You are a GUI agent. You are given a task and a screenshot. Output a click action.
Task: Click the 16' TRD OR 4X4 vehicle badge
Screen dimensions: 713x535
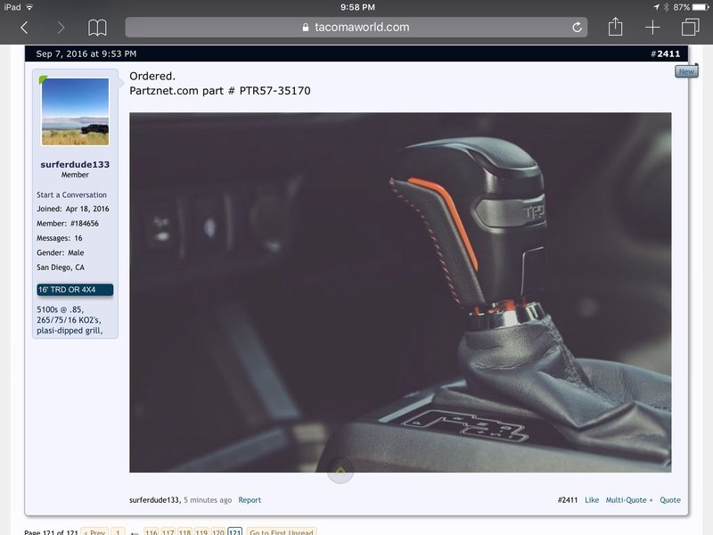tap(75, 290)
